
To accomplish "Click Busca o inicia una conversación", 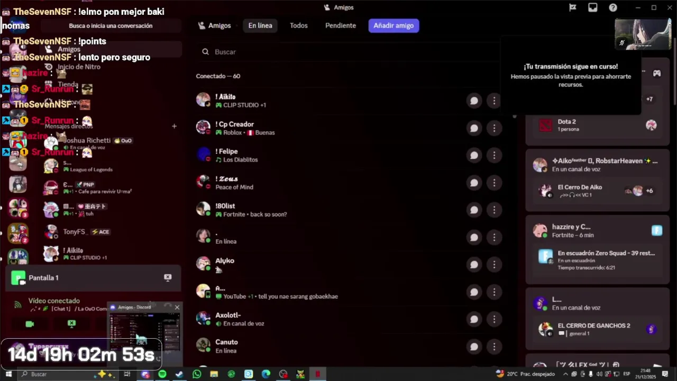I will (111, 25).
